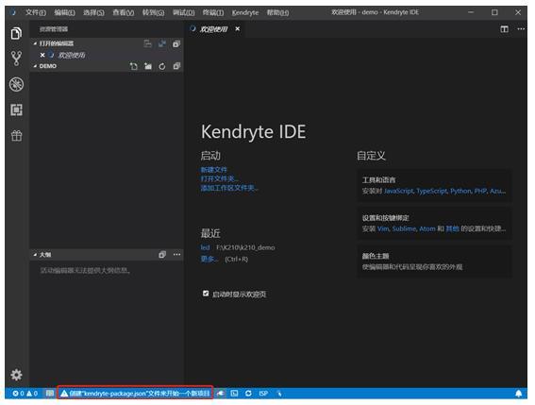Open the gift box package icon
The width and height of the screenshot is (535, 405).
point(16,136)
